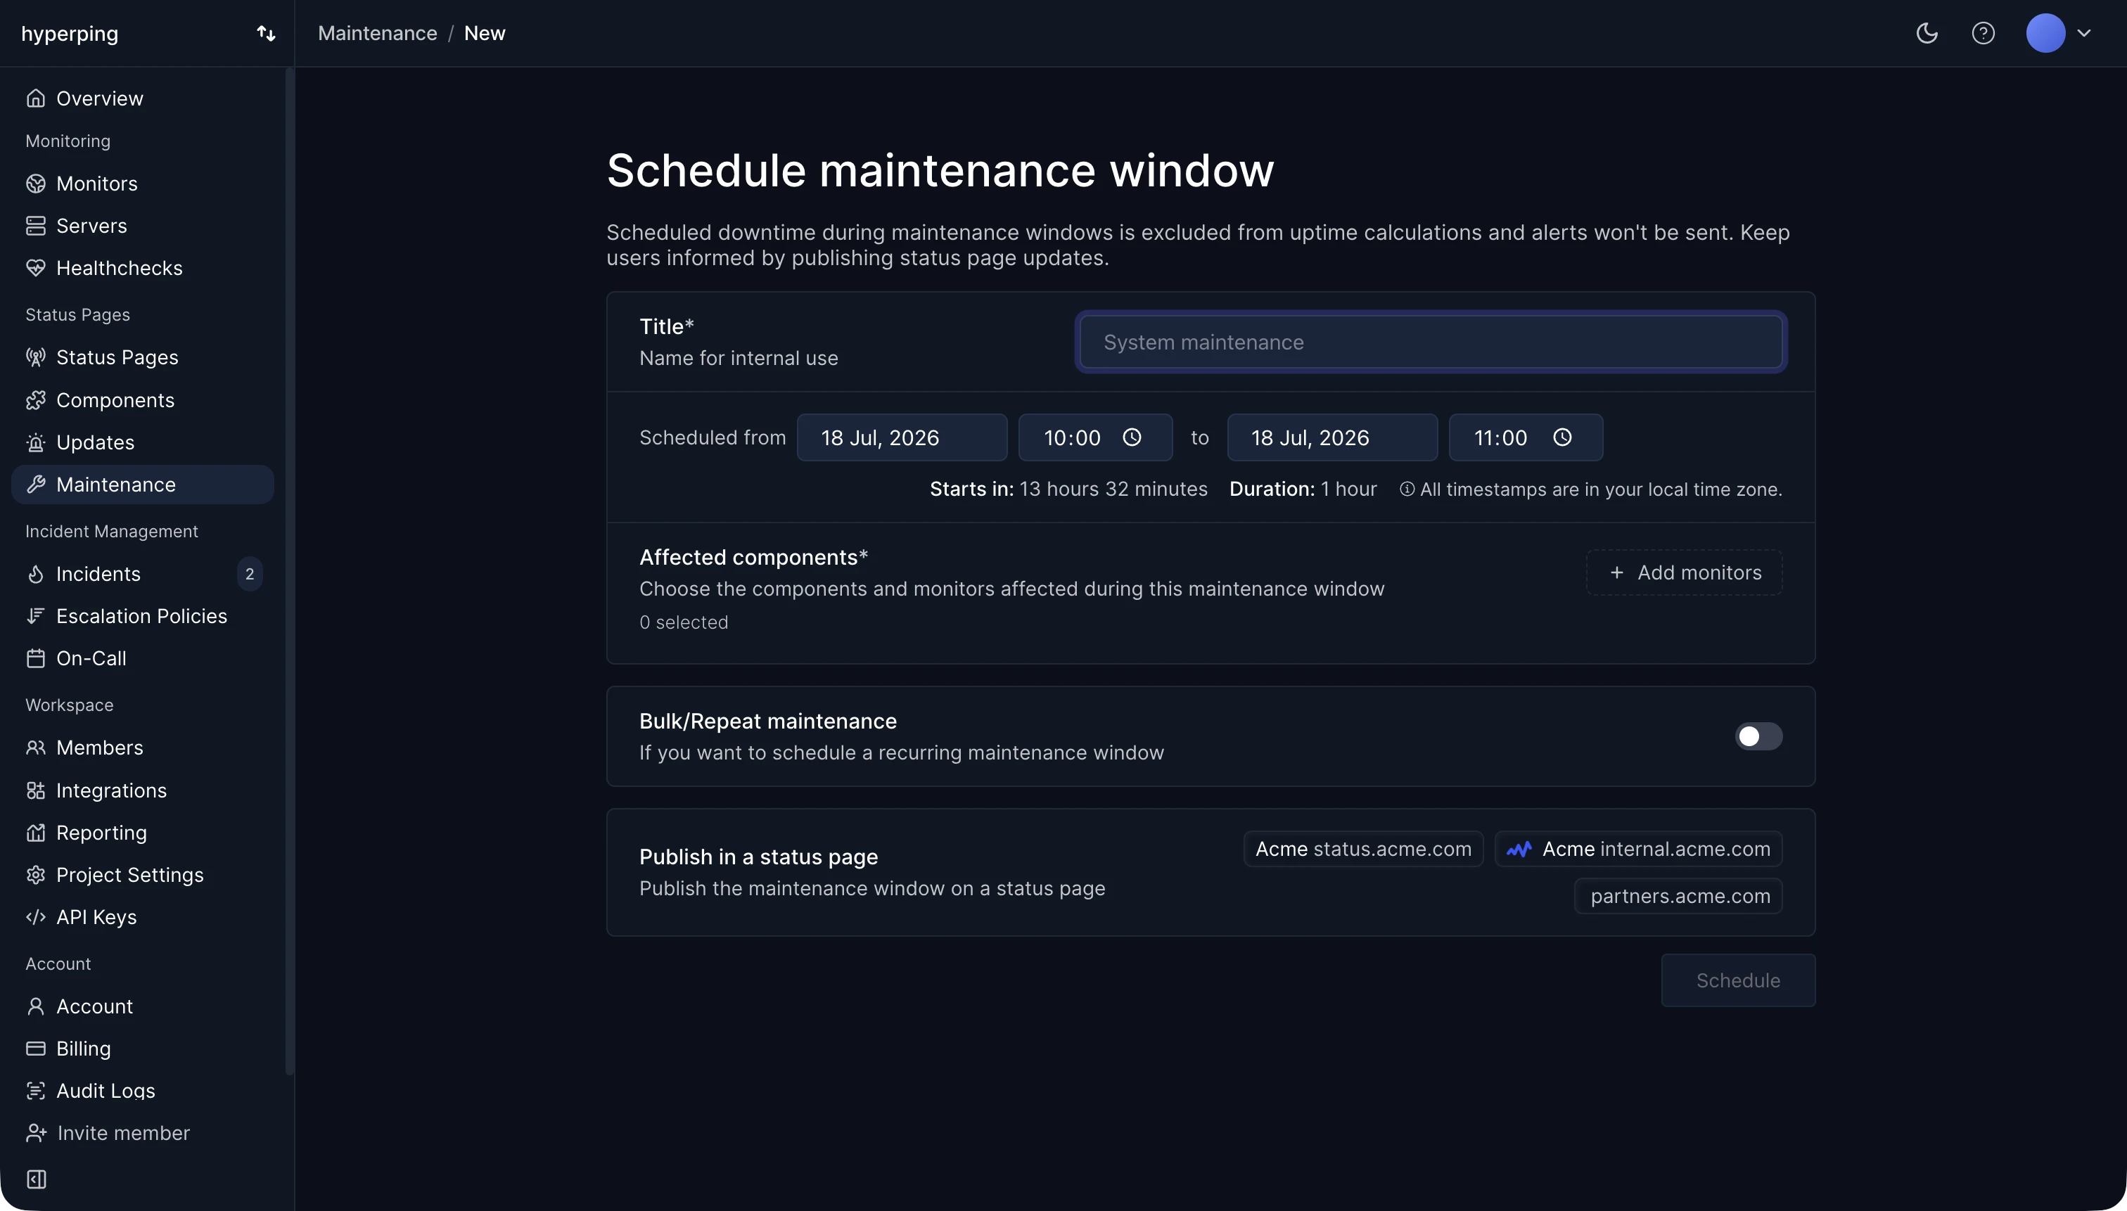The height and width of the screenshot is (1211, 2127).
Task: Open the help question mark icon
Action: [x=1983, y=33]
